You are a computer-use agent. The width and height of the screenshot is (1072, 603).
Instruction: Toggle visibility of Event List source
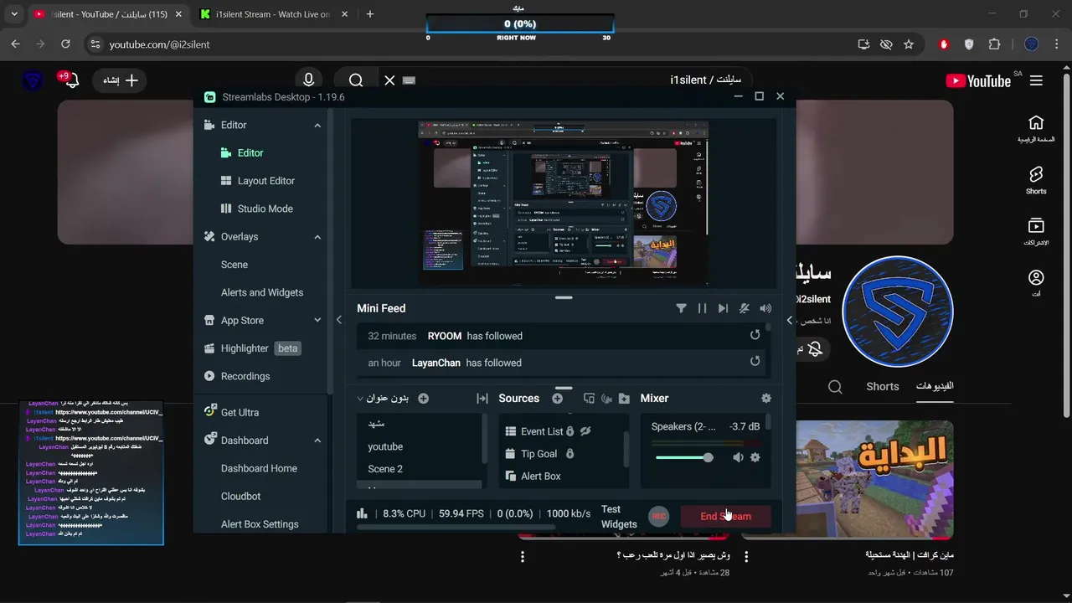click(585, 431)
